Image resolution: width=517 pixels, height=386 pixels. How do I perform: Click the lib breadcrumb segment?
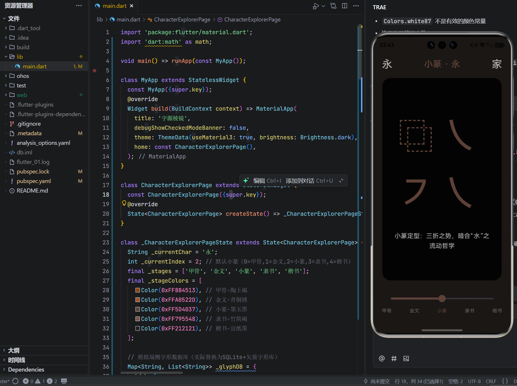pyautogui.click(x=100, y=19)
